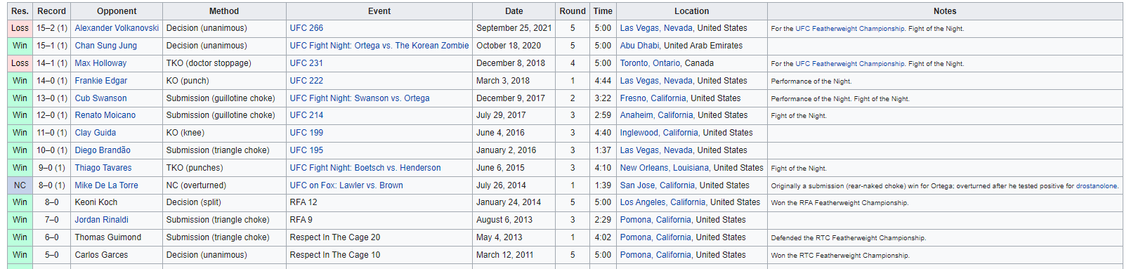Open UFC on Fox: Lawler vs. Brown link

[346, 185]
